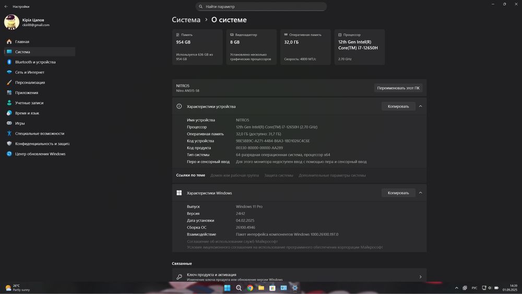Image resolution: width=522 pixels, height=294 pixels.
Task: Click Переименовать этот ПК button
Action: pos(398,88)
